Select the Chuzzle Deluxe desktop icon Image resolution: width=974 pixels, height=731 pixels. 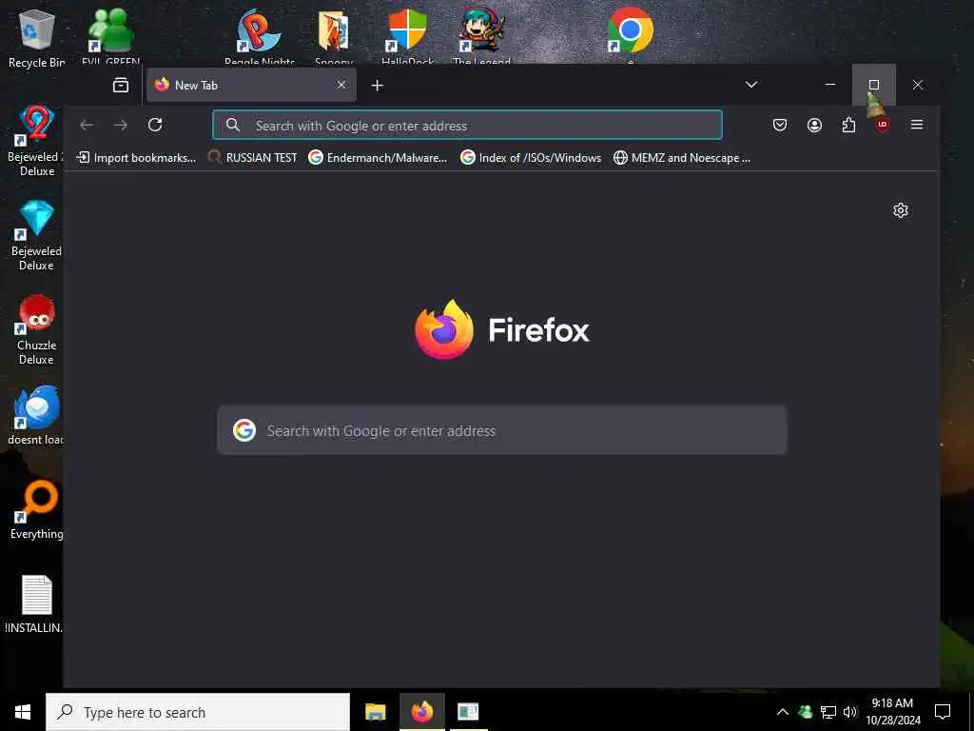(x=36, y=329)
